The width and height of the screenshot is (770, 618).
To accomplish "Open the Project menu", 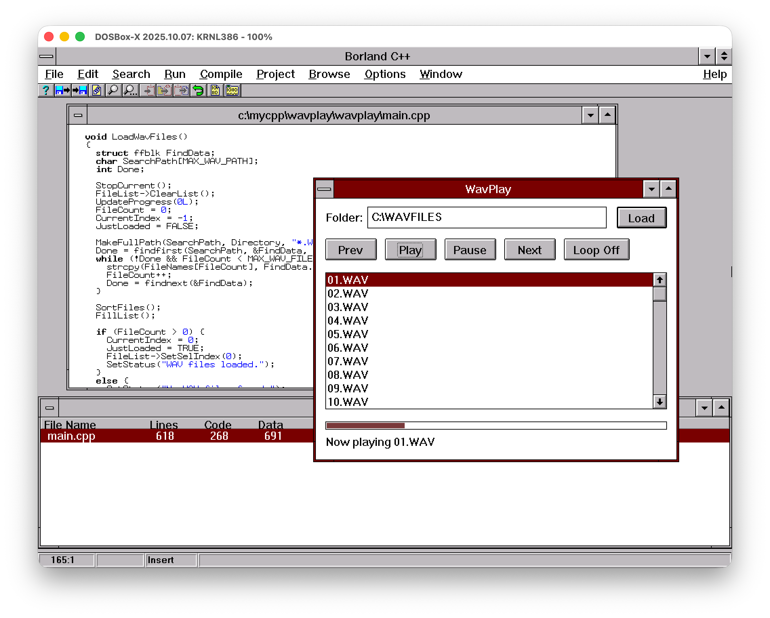I will click(275, 74).
